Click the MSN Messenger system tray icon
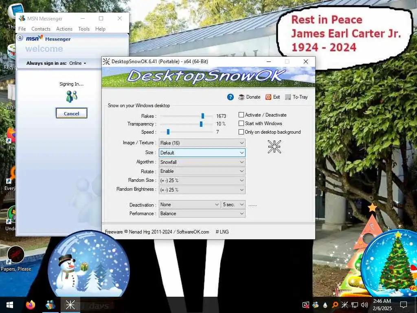Viewport: 417px width, 313px height. coord(316,305)
